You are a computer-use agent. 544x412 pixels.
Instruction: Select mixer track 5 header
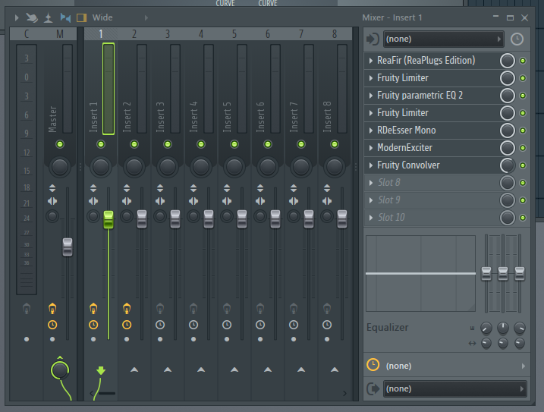coord(234,34)
